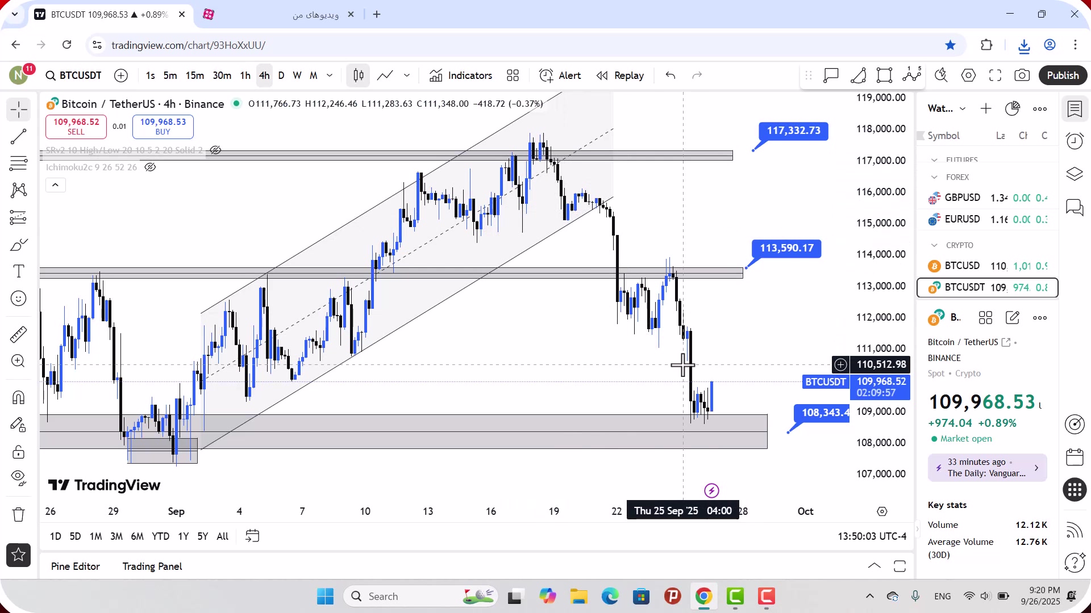The height and width of the screenshot is (613, 1091).
Task: Set chart range to YTD
Action: 161,536
